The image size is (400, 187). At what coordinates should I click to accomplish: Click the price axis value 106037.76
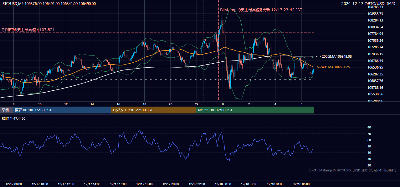375,81
